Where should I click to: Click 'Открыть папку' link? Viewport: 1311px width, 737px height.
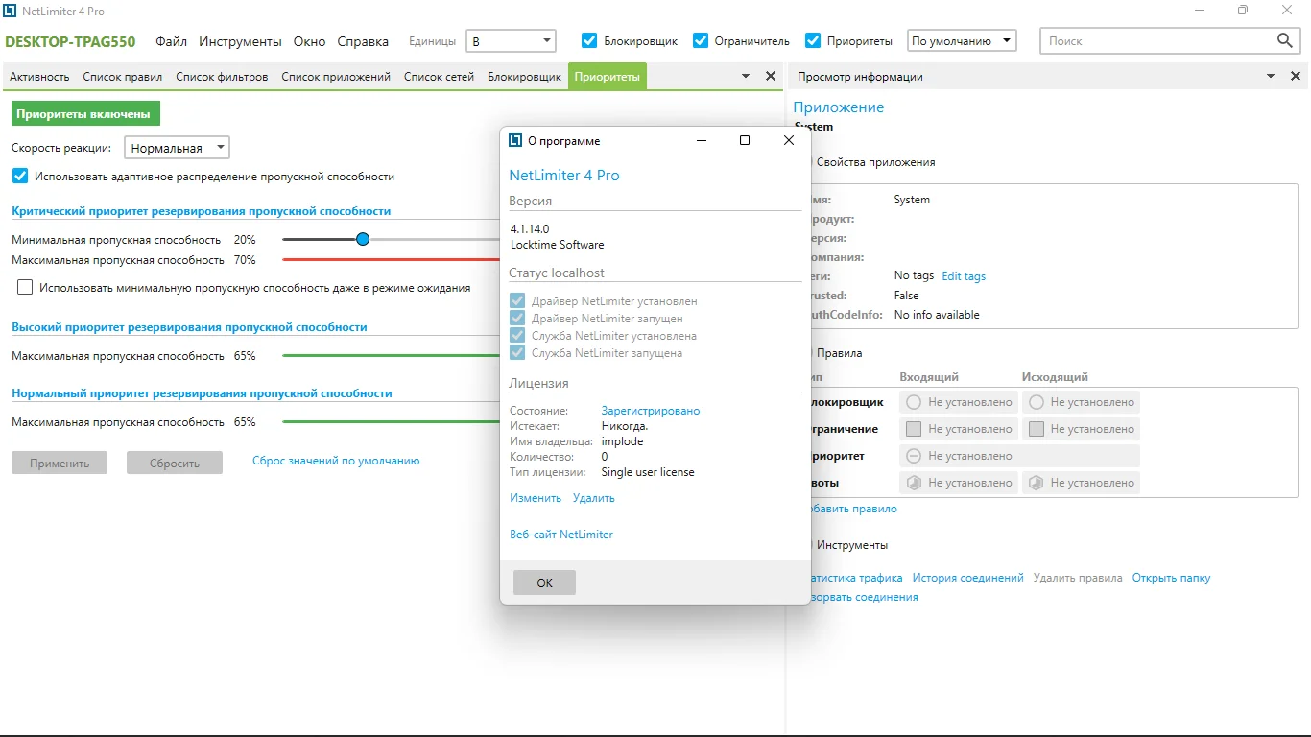coord(1171,578)
